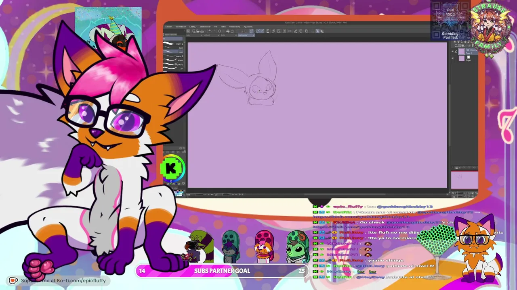
Task: Click the Open file folder icon
Action: [x=198, y=31]
